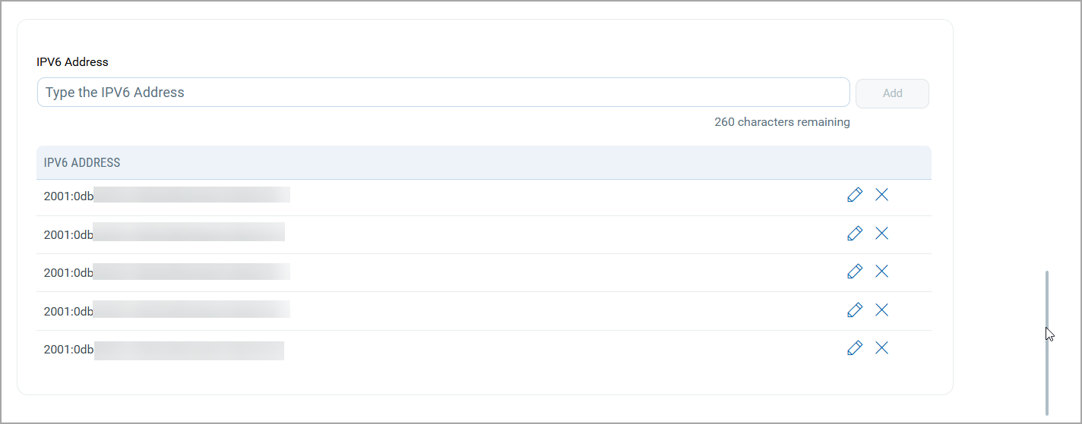This screenshot has width=1082, height=424.
Task: Delete the fourth IPV6 address
Action: tap(881, 309)
